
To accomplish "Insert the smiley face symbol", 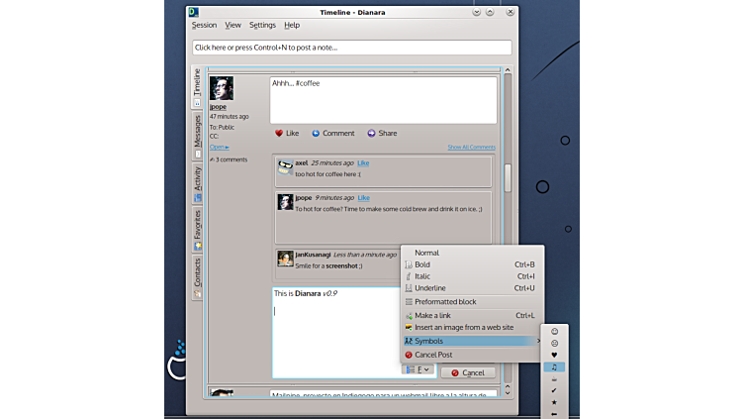I will (554, 331).
